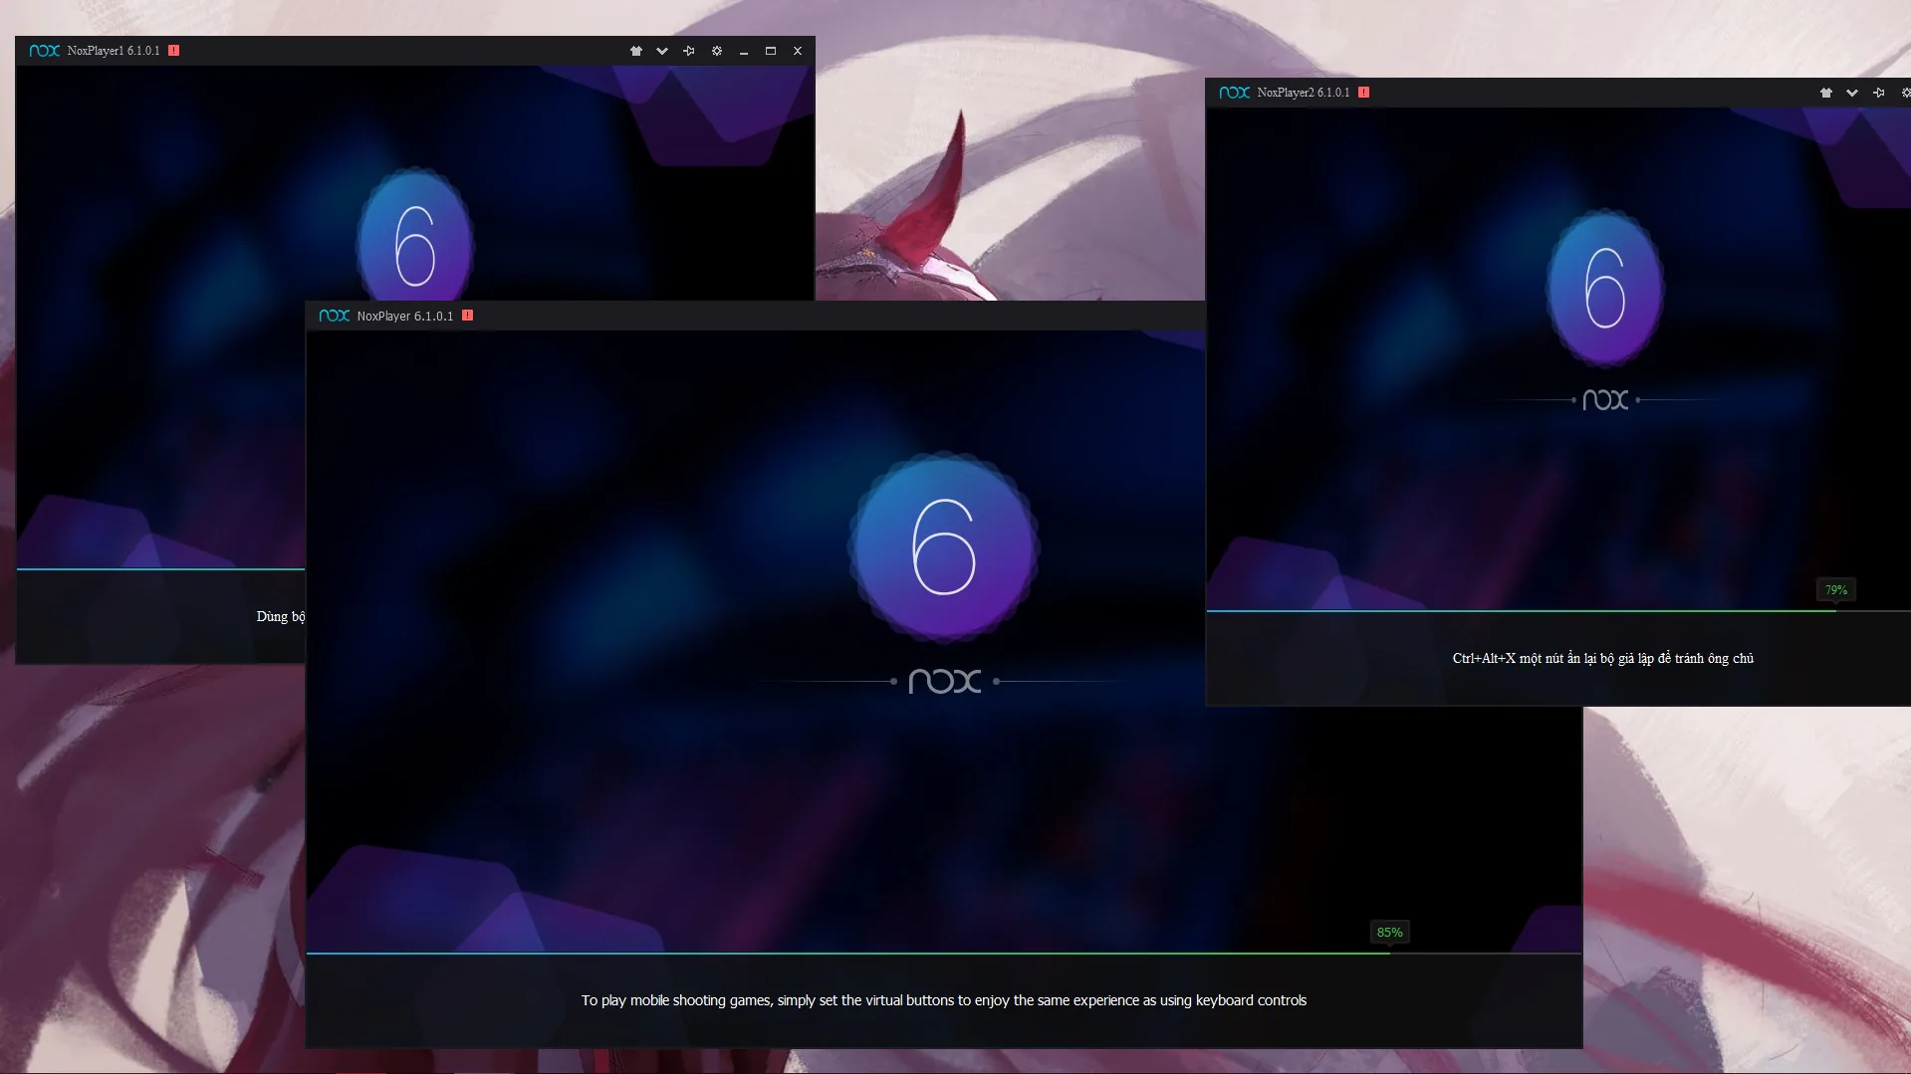Image resolution: width=1911 pixels, height=1074 pixels.
Task: Pin the NoxPlayer1 window on top
Action: pos(689,51)
